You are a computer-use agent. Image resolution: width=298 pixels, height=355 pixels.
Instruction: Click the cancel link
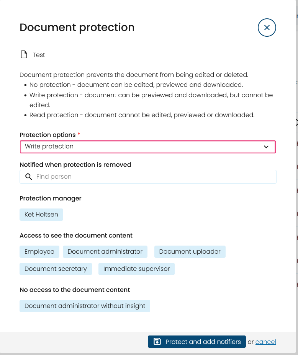[x=265, y=342]
